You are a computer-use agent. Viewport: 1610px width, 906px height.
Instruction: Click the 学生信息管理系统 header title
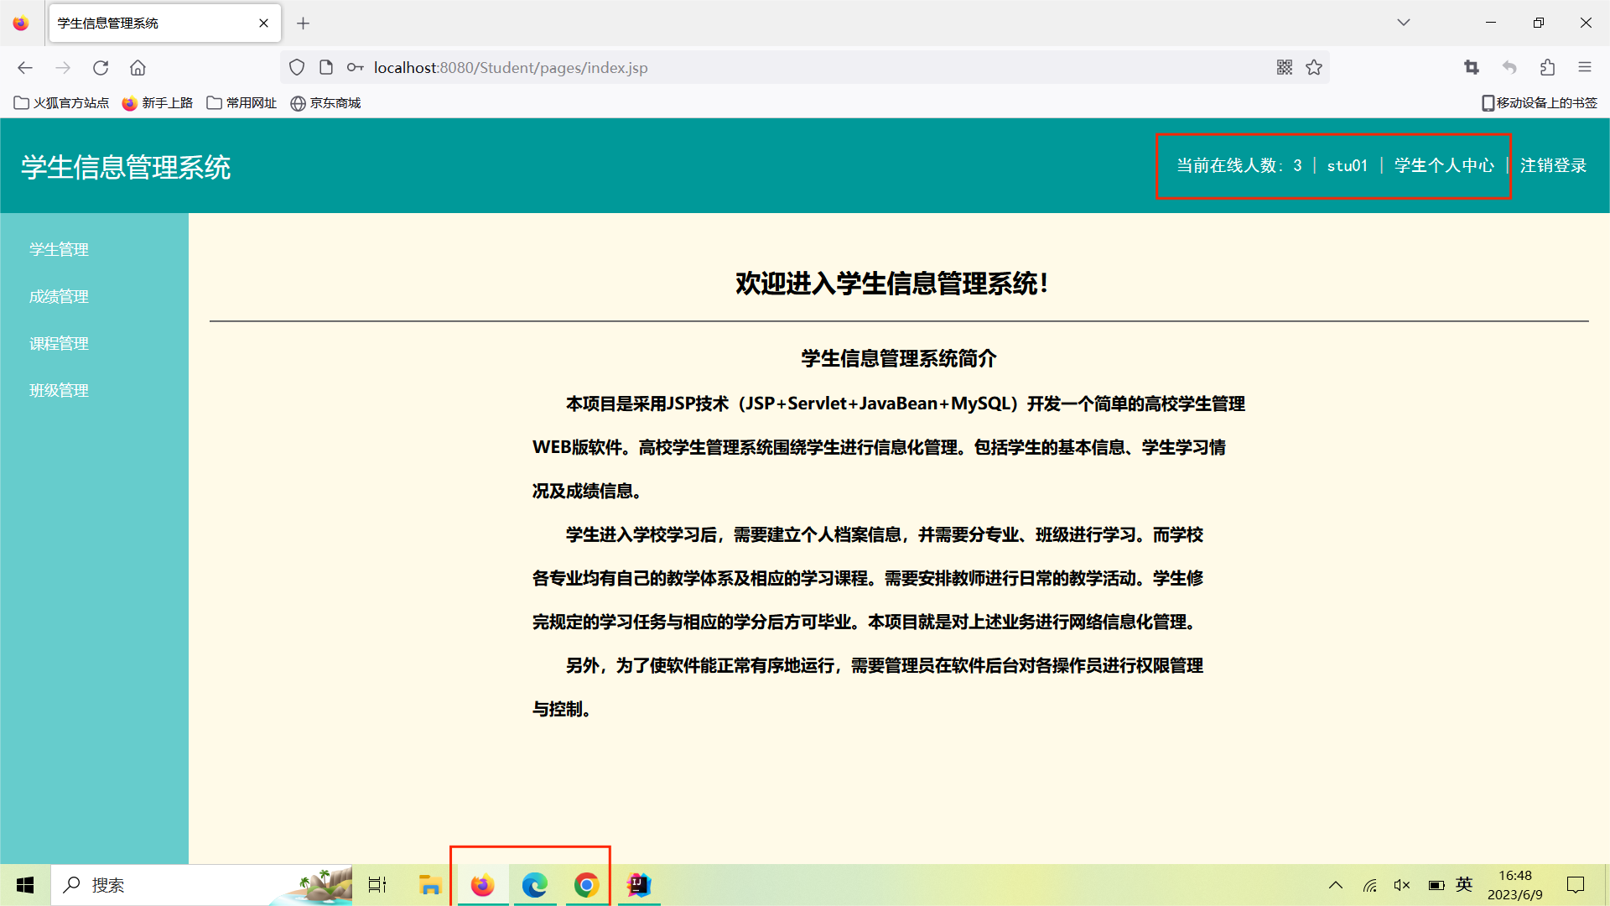click(126, 167)
